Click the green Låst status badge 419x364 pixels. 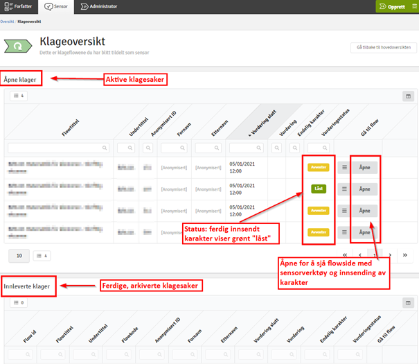(318, 189)
